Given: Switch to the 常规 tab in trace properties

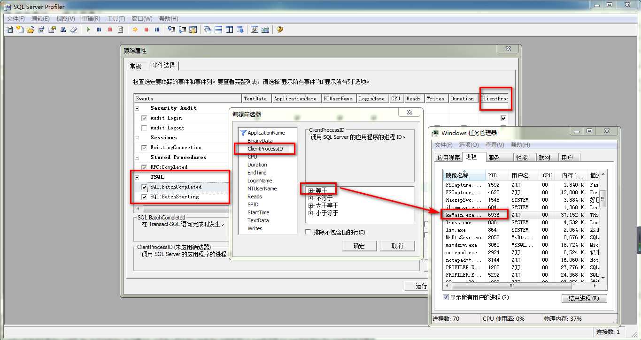Looking at the screenshot, I should (136, 66).
